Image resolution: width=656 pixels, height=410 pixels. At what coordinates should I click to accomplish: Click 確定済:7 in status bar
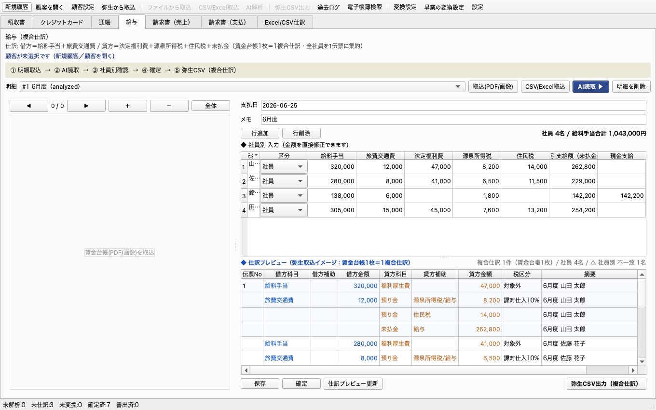point(99,405)
